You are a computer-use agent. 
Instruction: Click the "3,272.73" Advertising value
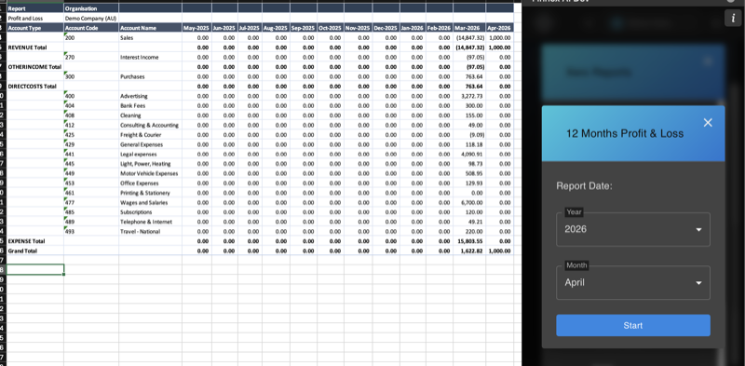(469, 96)
